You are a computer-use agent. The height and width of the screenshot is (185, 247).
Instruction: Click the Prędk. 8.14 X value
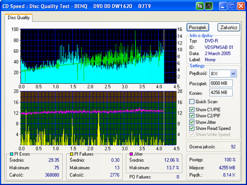click(x=229, y=175)
